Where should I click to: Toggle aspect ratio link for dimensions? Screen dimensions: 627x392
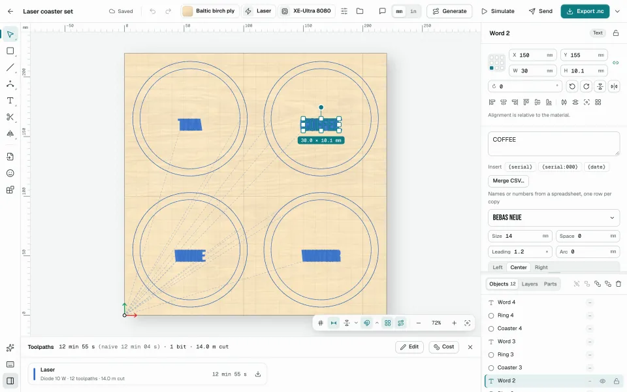[615, 63]
